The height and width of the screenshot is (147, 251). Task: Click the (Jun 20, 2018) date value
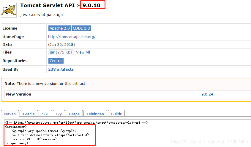(61, 44)
